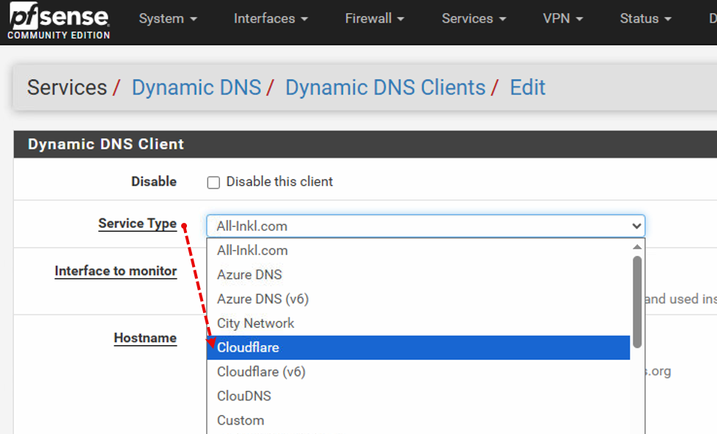Open the Interfaces menu
717x434 pixels.
click(271, 19)
